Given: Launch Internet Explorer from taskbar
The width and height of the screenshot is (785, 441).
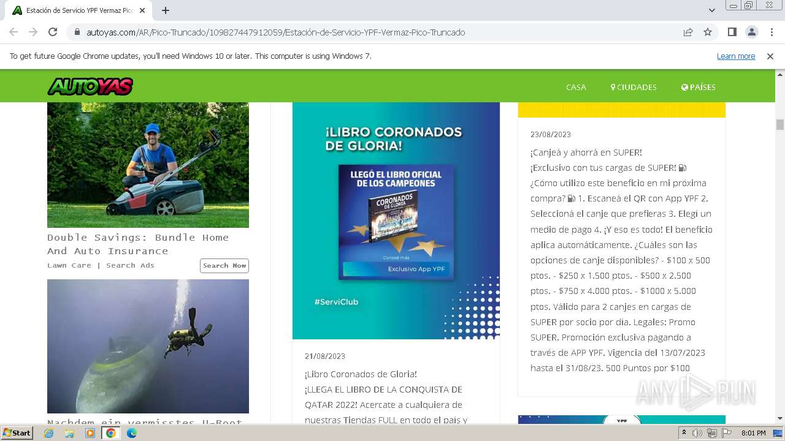Looking at the screenshot, I should click(49, 433).
